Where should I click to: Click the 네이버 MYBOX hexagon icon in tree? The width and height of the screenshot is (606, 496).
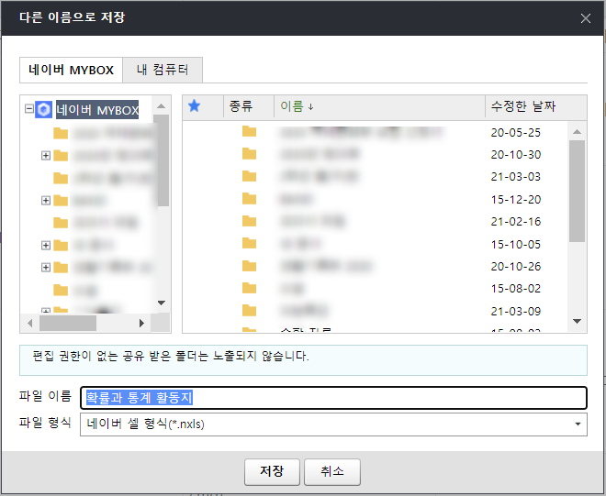pyautogui.click(x=44, y=110)
